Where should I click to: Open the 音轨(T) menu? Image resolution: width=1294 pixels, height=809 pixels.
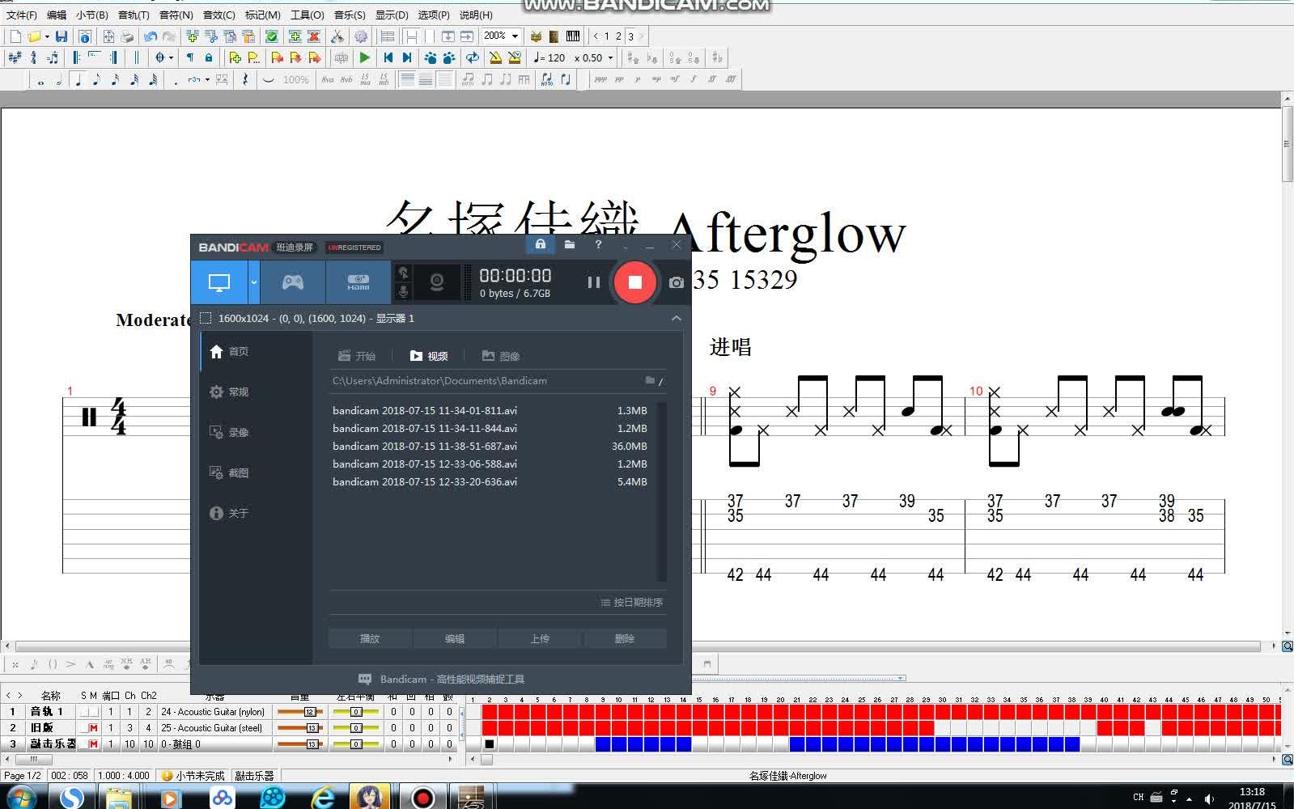pyautogui.click(x=134, y=15)
